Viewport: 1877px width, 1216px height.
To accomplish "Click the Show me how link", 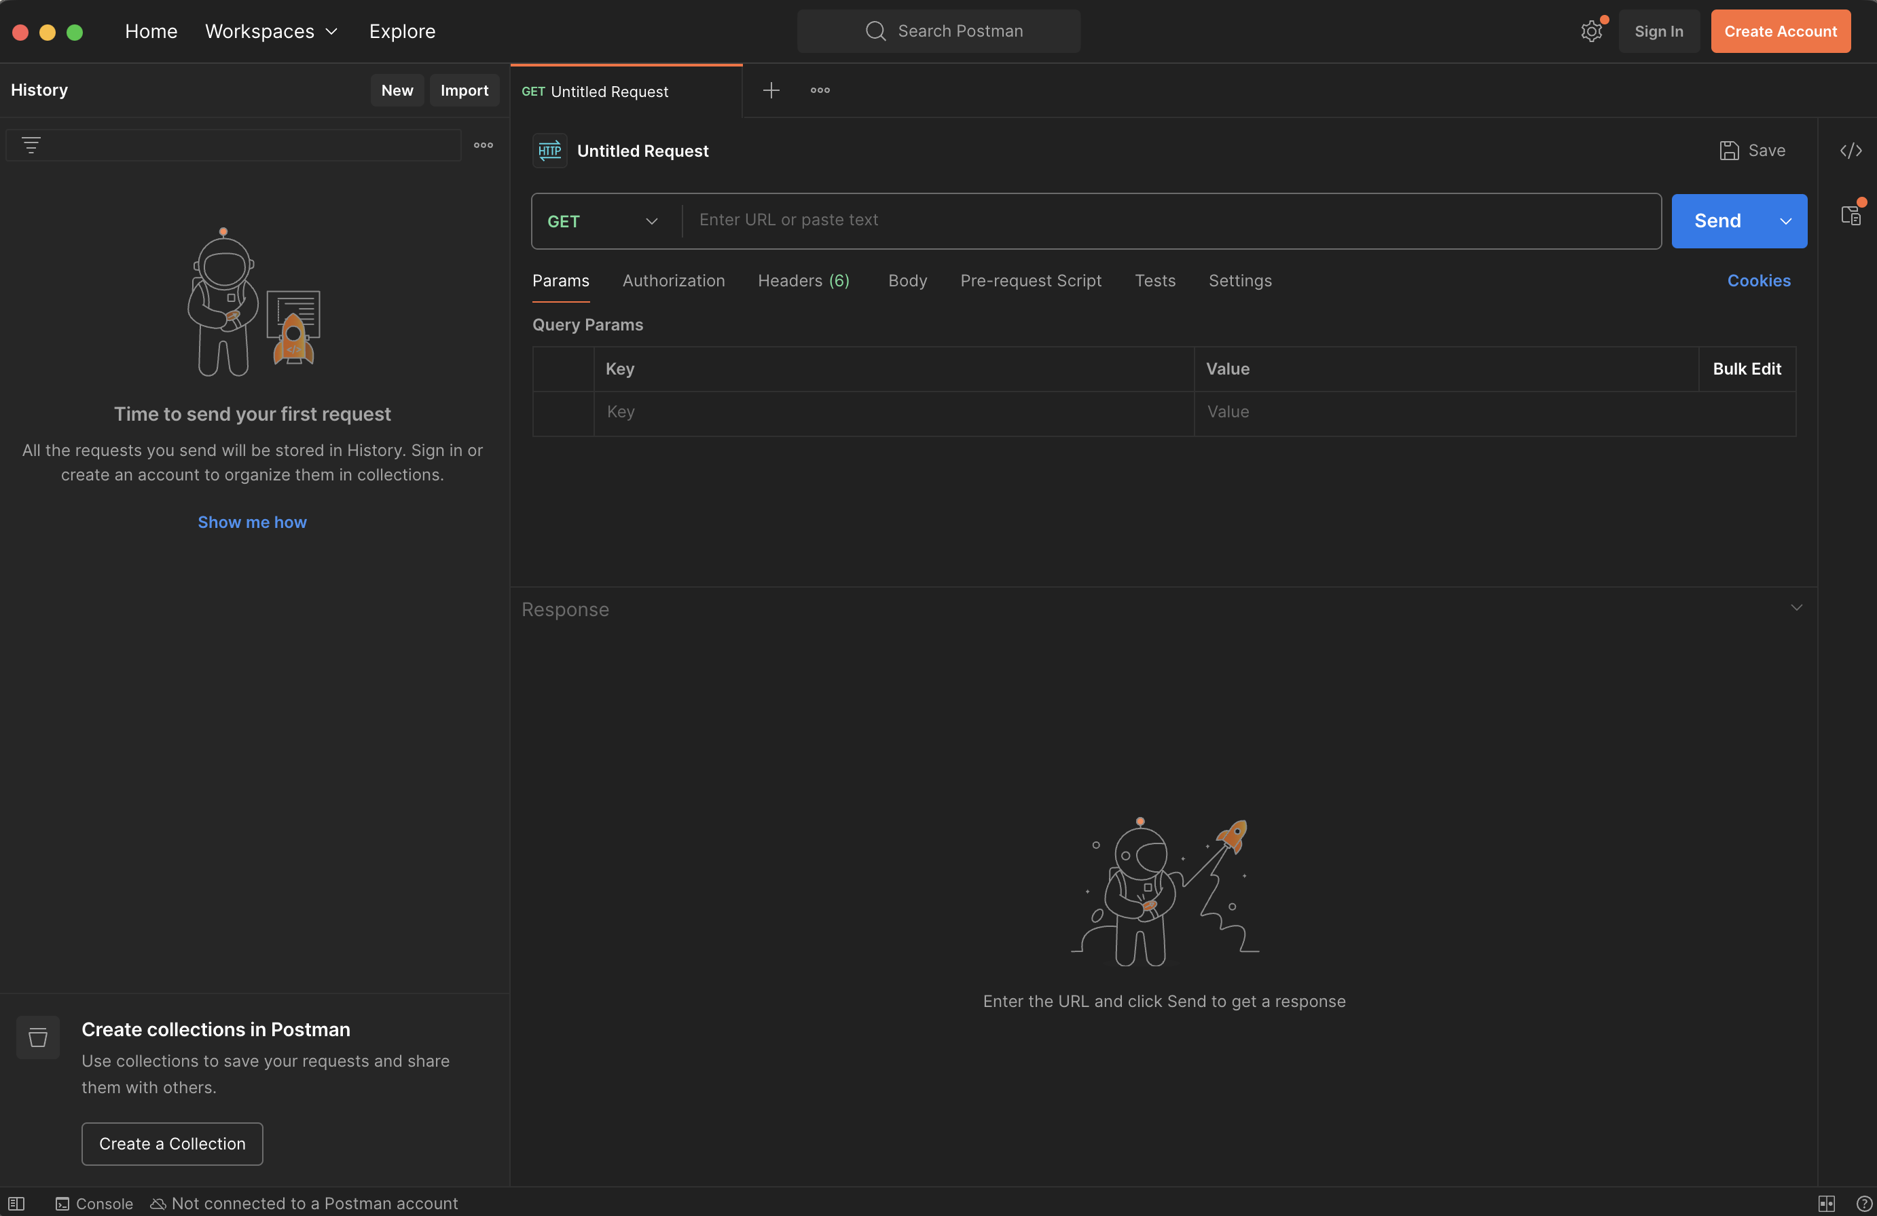I will [253, 522].
